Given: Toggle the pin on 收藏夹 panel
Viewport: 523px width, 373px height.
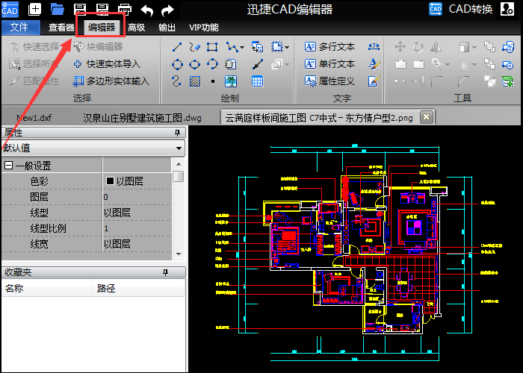Looking at the screenshot, I should tap(178, 273).
